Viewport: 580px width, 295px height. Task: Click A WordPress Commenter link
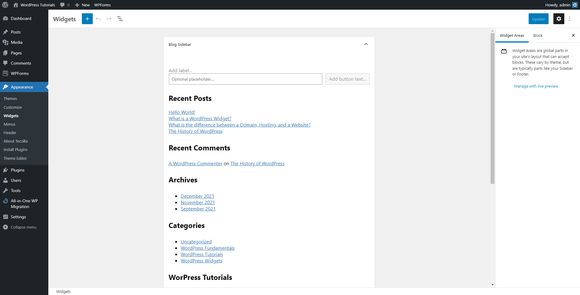pyautogui.click(x=195, y=164)
